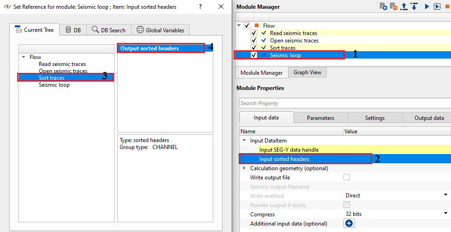Toggle the Sort traces module checkbox

tap(254, 48)
